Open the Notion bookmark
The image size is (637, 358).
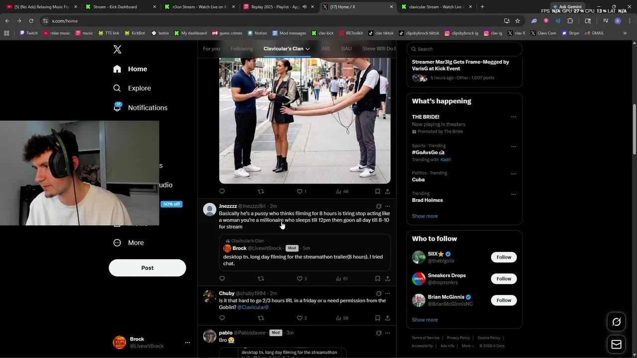point(257,33)
